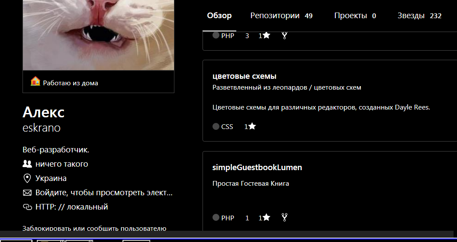Click Войдите, чтобы просмотреть email link
Screen dimensions: 457x242
point(104,193)
